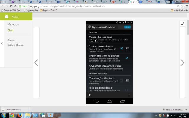Viewport: 189px width, 118px height.
Task: Click the Firefox icon in the taskbar
Action: pos(20,115)
